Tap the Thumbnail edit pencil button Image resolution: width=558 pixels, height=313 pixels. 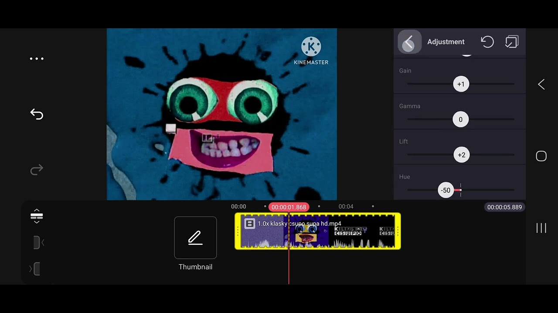point(195,238)
